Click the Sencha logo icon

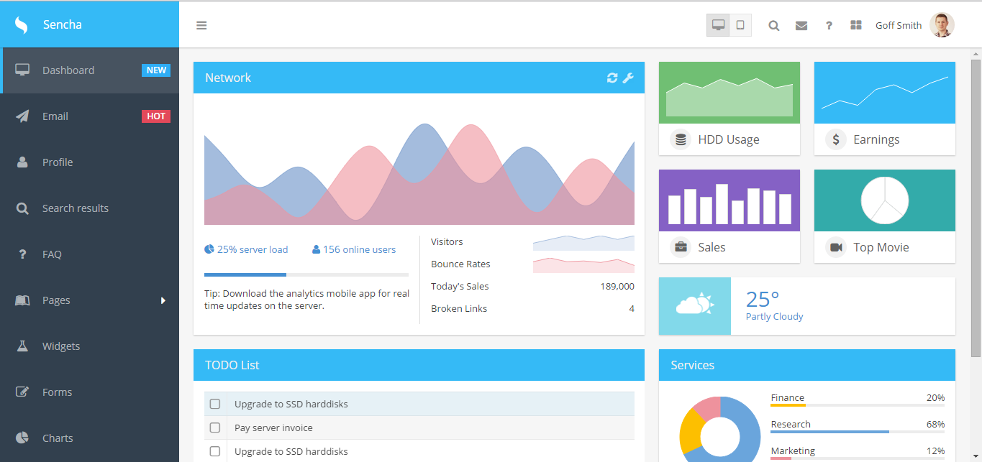pyautogui.click(x=22, y=24)
